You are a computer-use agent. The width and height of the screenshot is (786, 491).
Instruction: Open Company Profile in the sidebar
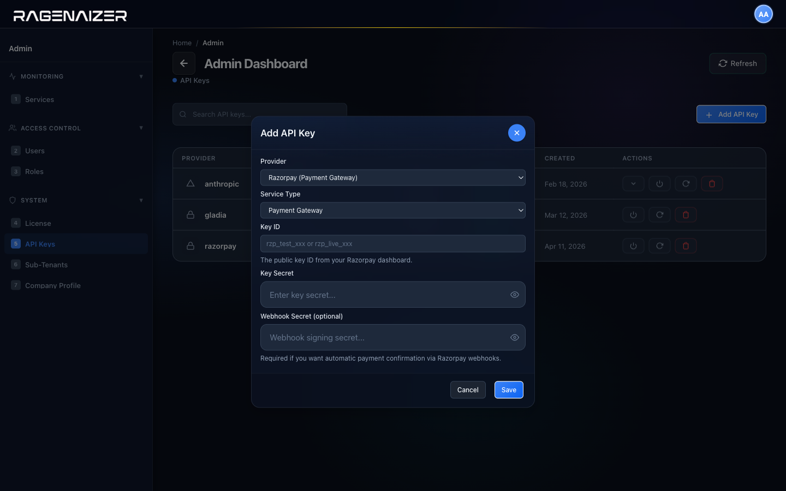point(76,285)
